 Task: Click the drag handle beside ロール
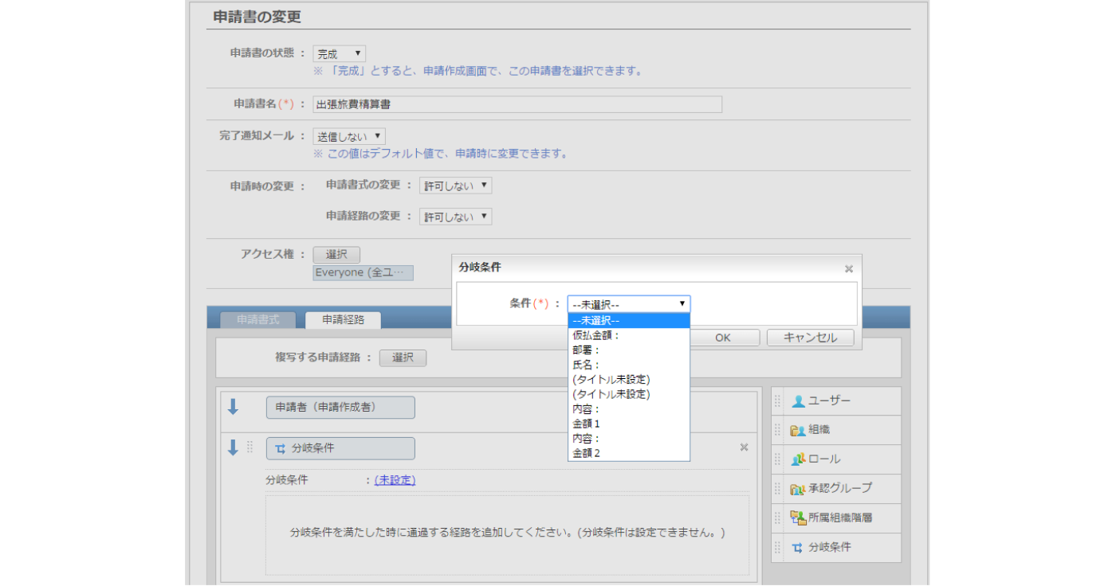pos(778,459)
